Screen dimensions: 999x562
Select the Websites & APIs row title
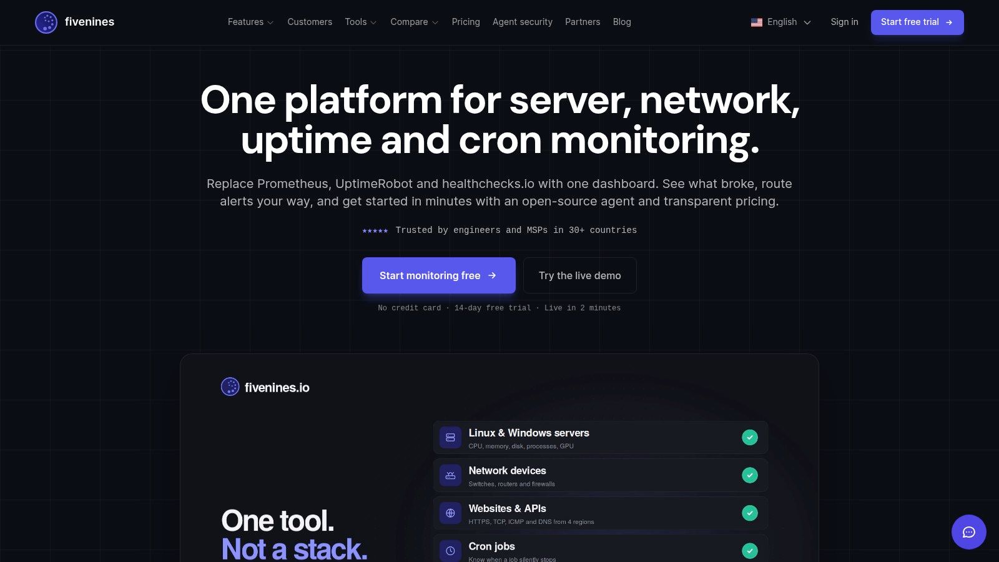click(507, 508)
